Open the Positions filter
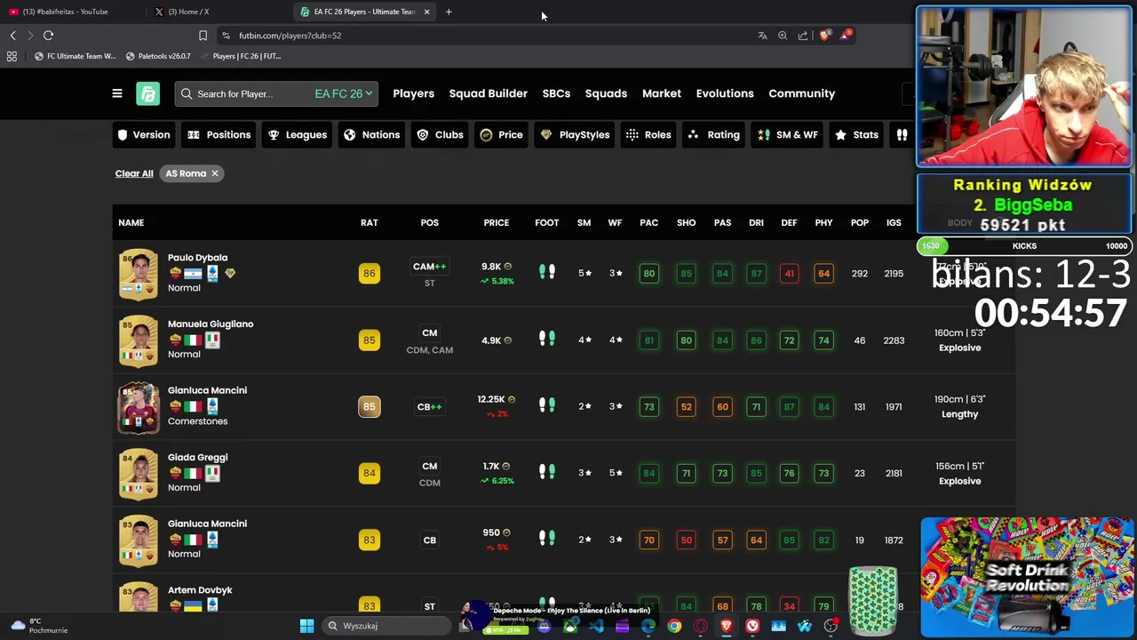This screenshot has height=640, width=1137. [219, 135]
